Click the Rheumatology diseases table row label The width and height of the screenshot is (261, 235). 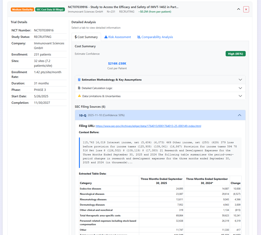point(93,199)
